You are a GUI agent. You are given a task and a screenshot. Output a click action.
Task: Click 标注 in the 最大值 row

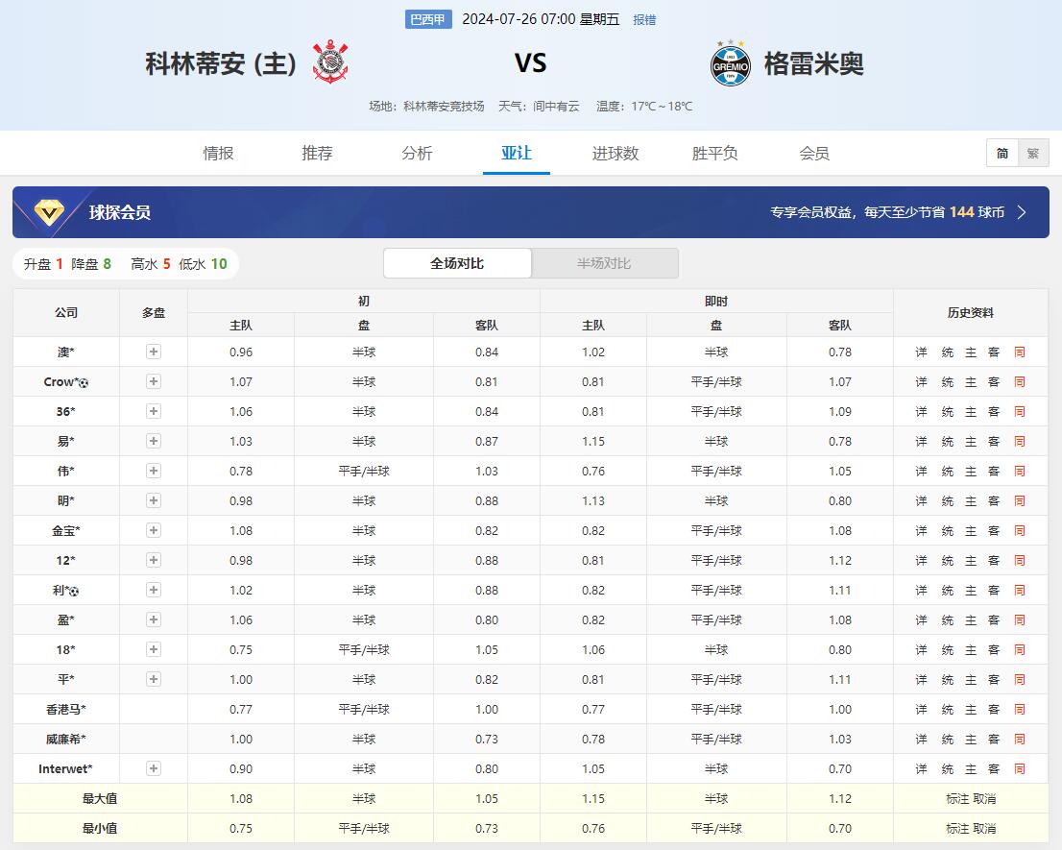tap(957, 799)
